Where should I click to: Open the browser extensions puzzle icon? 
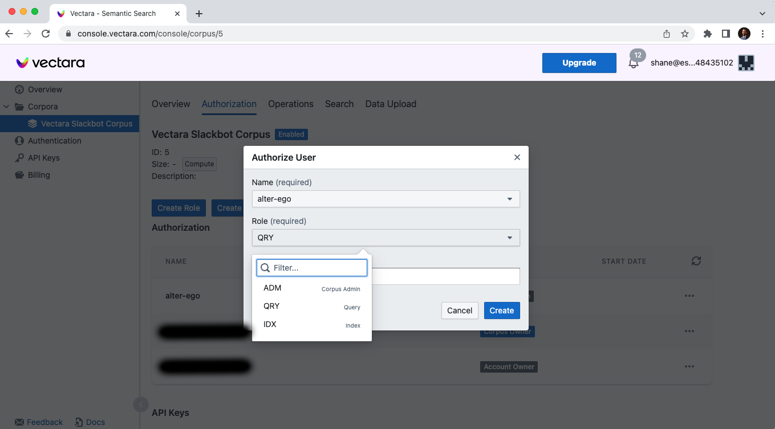[x=708, y=34]
